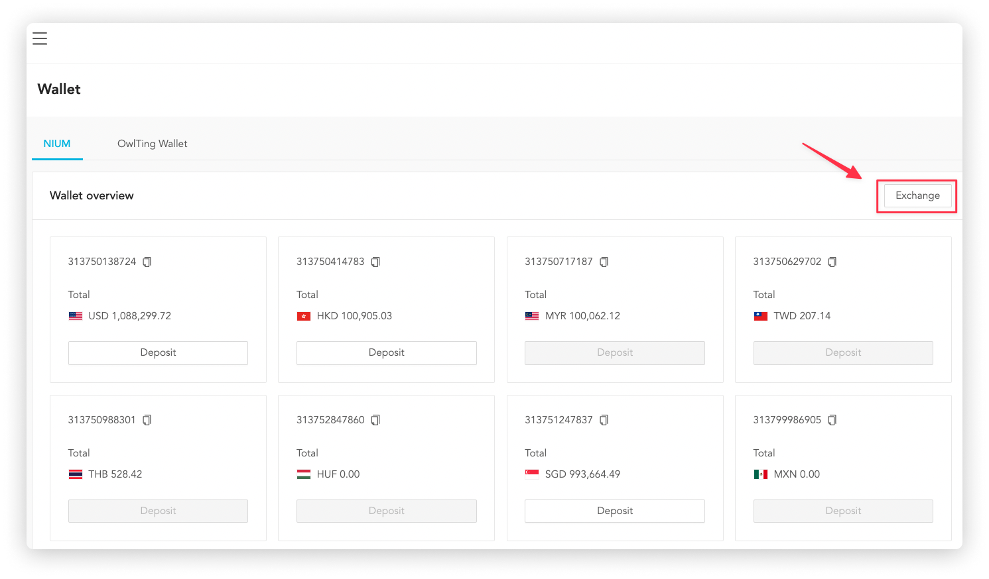Open the hamburger menu icon
This screenshot has height=579, width=989.
click(40, 38)
